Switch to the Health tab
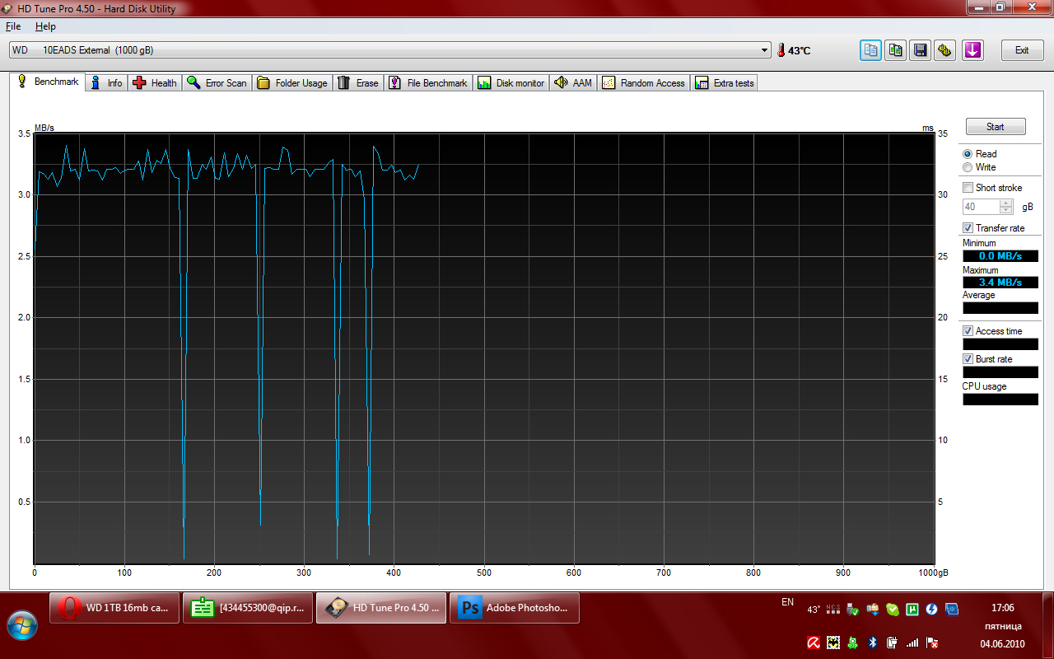Viewport: 1054px width, 659px height. click(x=154, y=83)
